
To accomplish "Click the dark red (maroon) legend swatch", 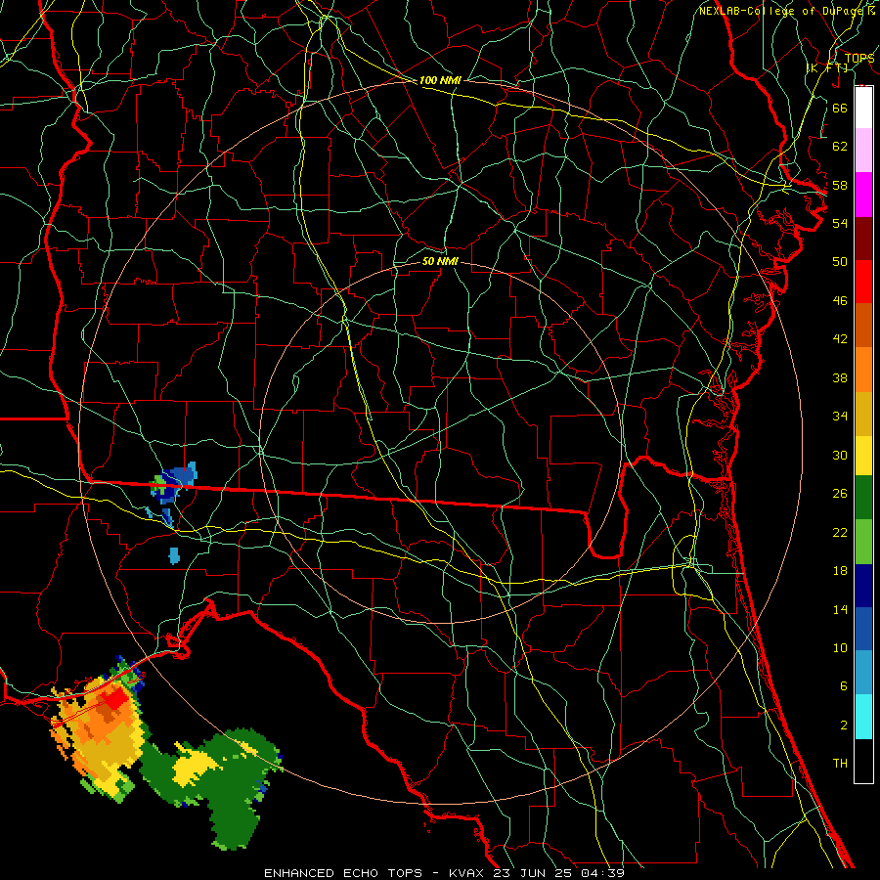I will [x=863, y=238].
